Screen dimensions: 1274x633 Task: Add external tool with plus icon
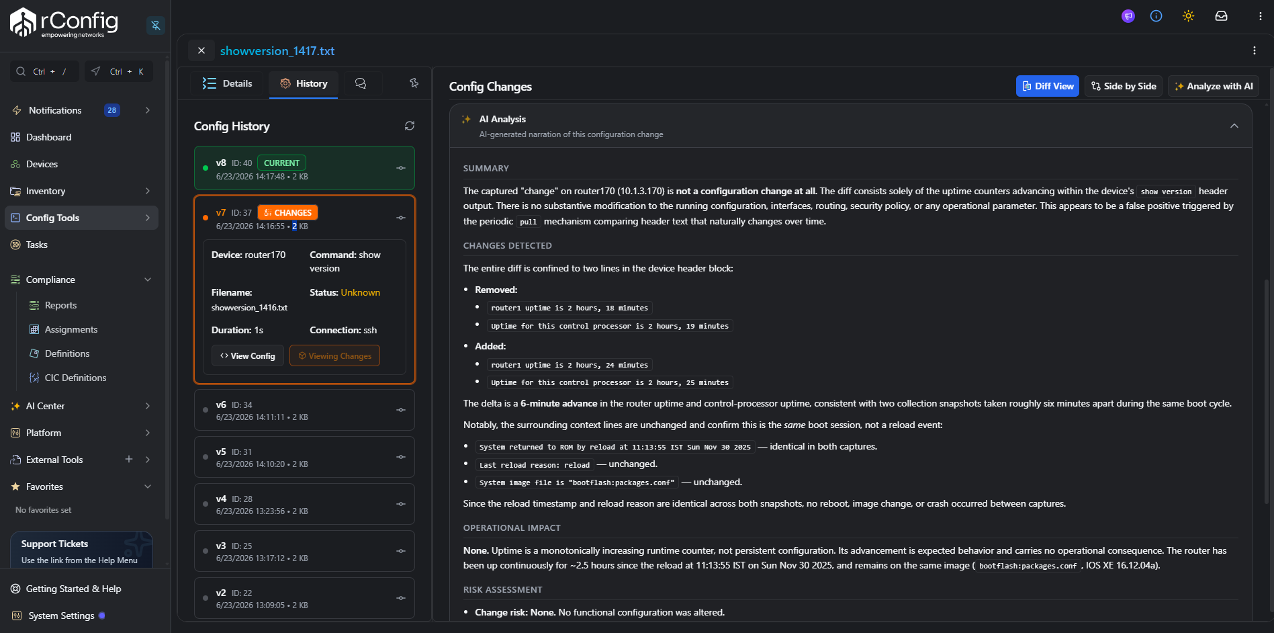129,459
